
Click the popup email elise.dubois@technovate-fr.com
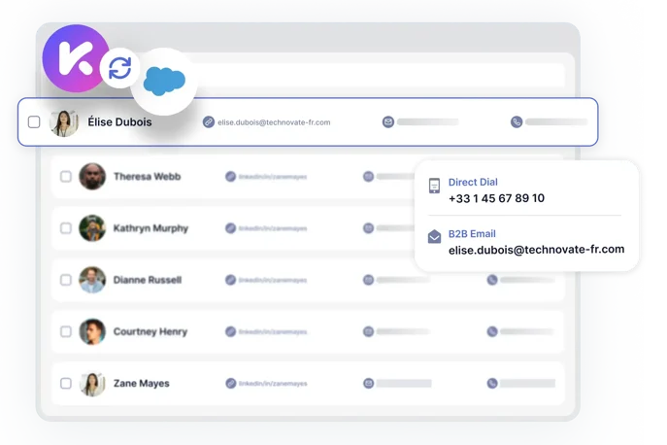tap(536, 250)
